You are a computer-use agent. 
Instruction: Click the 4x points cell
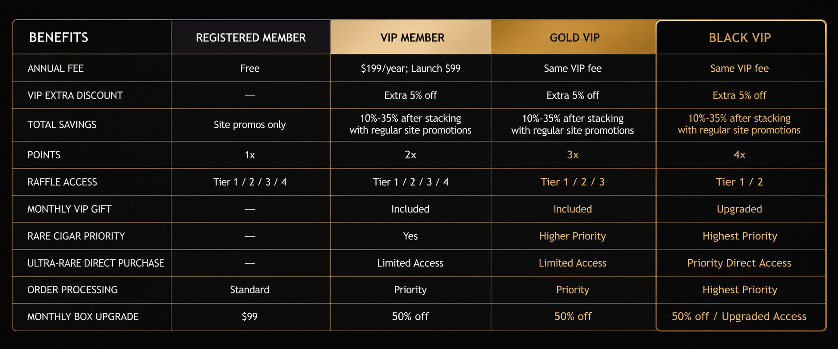tap(740, 155)
